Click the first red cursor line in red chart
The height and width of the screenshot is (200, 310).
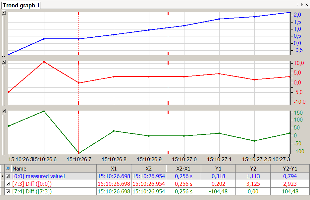click(78, 83)
